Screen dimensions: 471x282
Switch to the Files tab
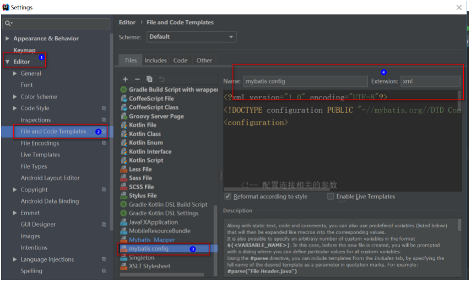[131, 61]
